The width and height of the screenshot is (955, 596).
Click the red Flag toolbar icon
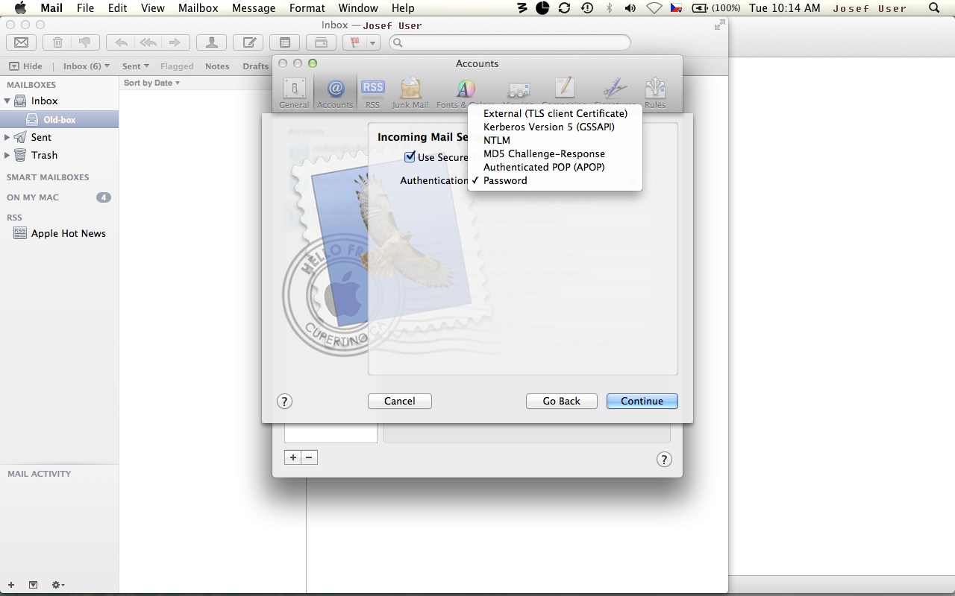(x=355, y=42)
